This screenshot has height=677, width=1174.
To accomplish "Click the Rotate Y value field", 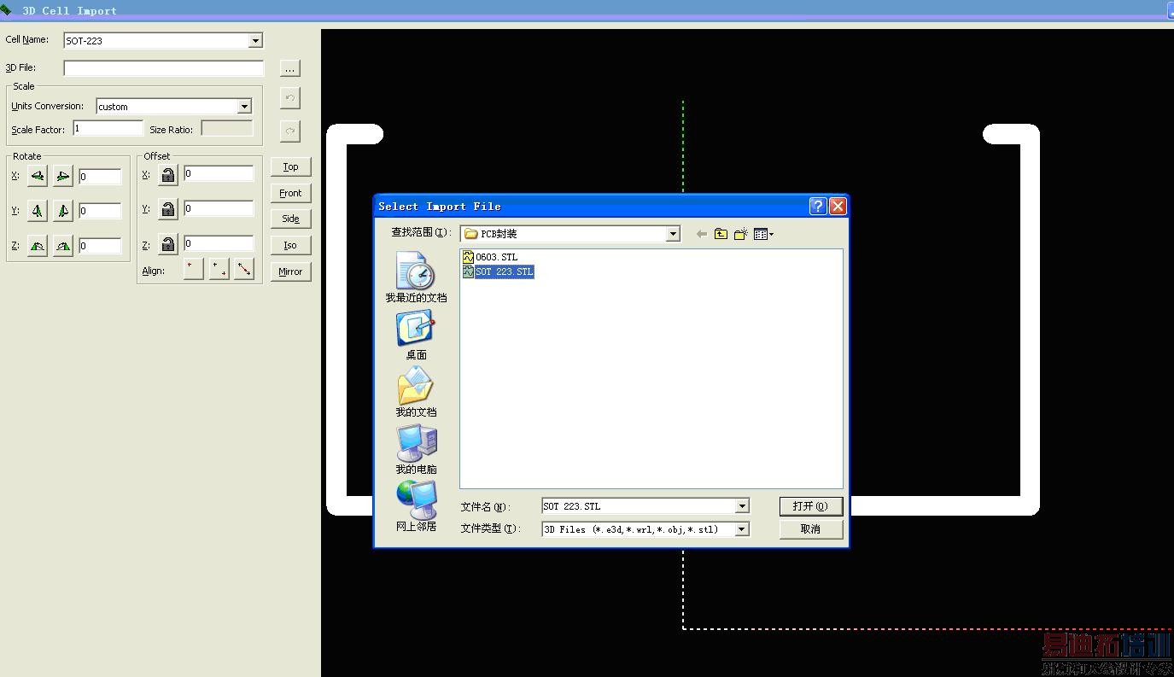I will tap(100, 211).
